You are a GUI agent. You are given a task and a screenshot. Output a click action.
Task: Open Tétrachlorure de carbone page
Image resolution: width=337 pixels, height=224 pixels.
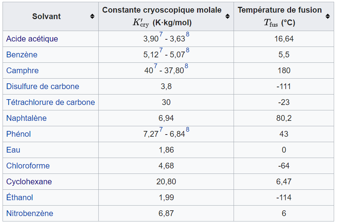51,102
